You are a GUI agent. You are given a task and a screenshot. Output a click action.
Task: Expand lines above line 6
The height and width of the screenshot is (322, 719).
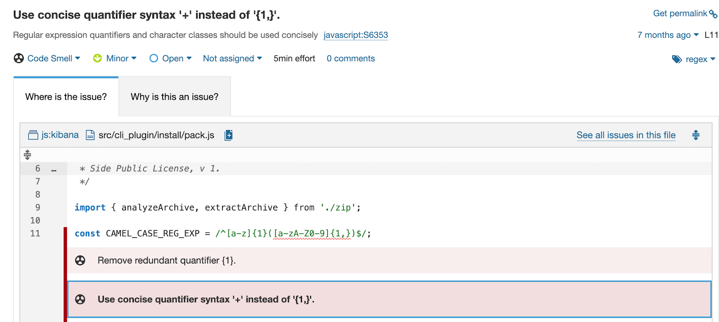27,155
